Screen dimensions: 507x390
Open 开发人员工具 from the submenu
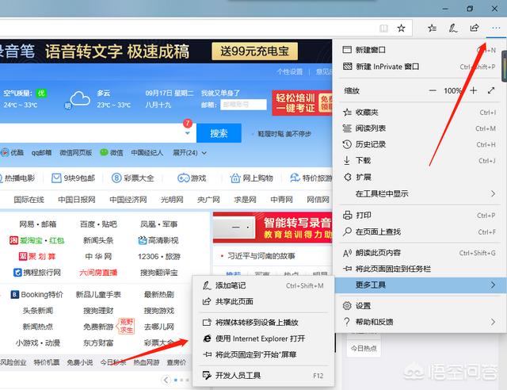[x=263, y=376]
